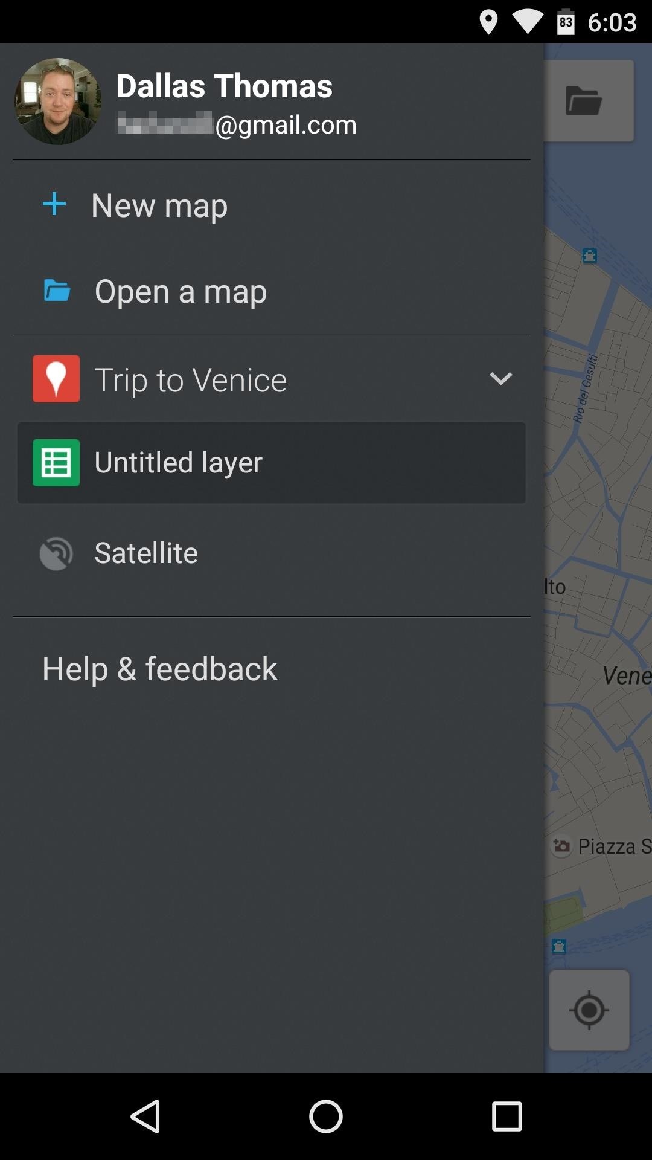Image resolution: width=652 pixels, height=1160 pixels.
Task: Expand the Trip to Venice chevron
Action: click(x=500, y=379)
